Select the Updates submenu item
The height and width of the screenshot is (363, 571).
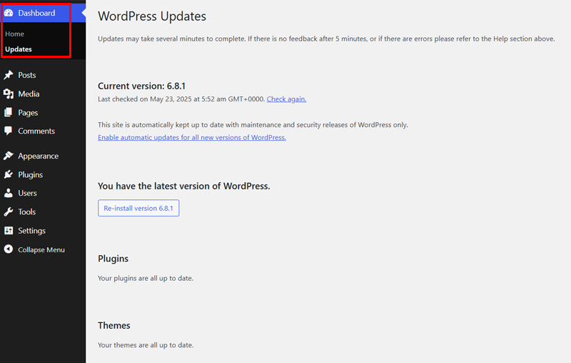(19, 49)
